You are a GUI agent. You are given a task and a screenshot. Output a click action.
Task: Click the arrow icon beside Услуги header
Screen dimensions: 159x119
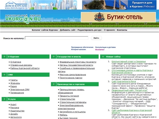pyautogui.click(x=4, y=99)
